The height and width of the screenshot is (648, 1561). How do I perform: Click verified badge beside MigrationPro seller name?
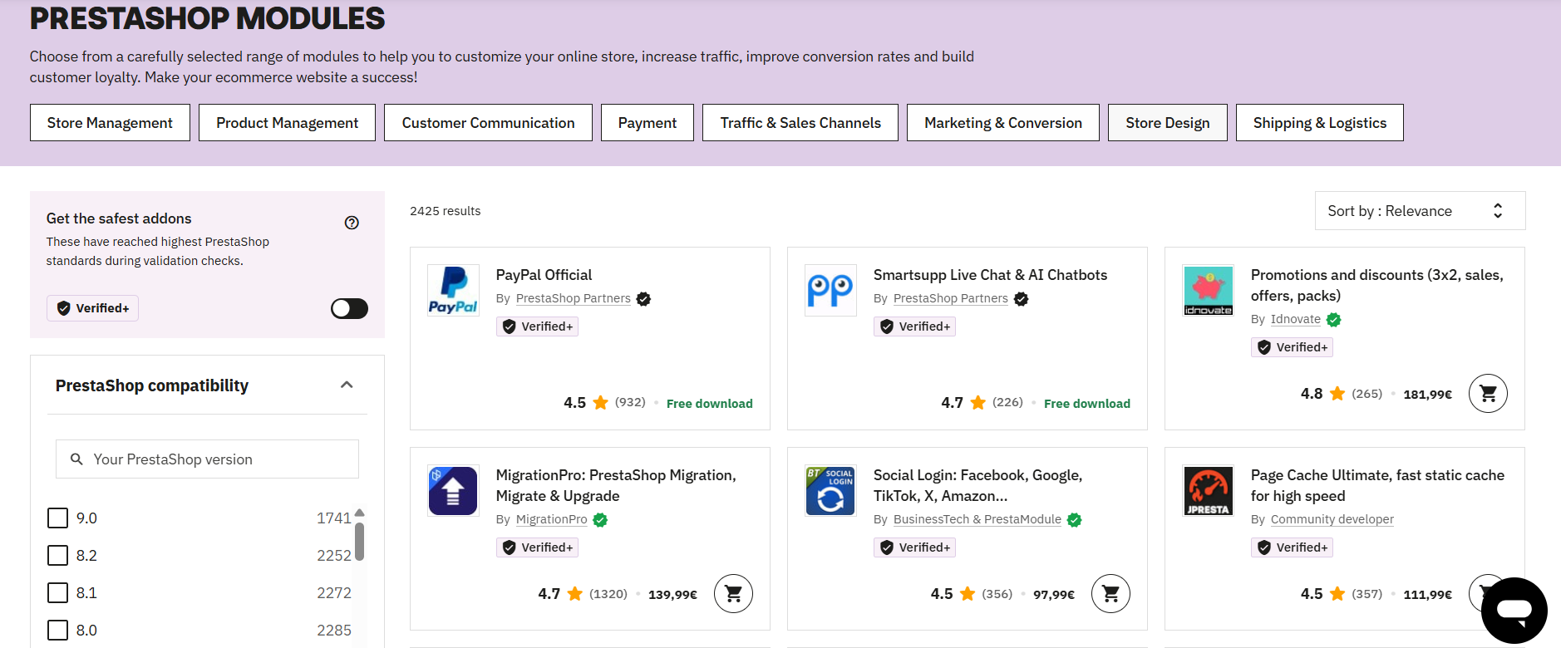pos(600,520)
